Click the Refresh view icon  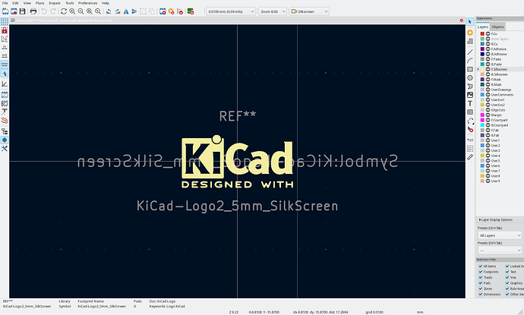click(x=64, y=11)
